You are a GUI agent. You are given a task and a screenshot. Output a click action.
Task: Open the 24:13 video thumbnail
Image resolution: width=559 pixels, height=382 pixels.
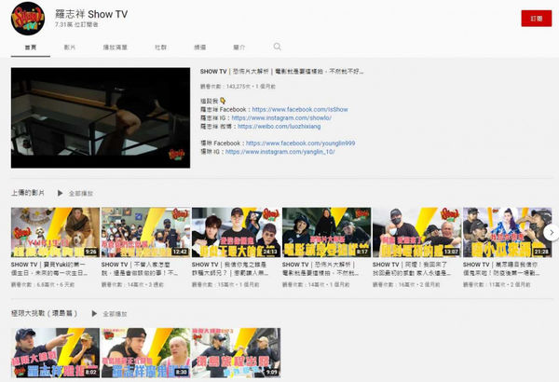point(235,232)
